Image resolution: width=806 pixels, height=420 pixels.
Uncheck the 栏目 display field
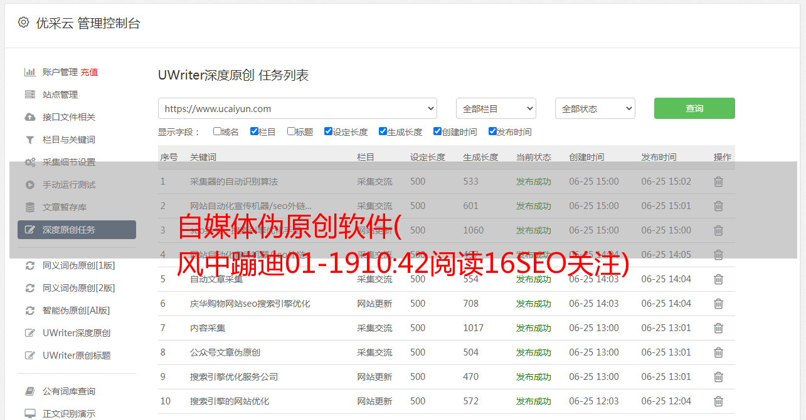254,131
